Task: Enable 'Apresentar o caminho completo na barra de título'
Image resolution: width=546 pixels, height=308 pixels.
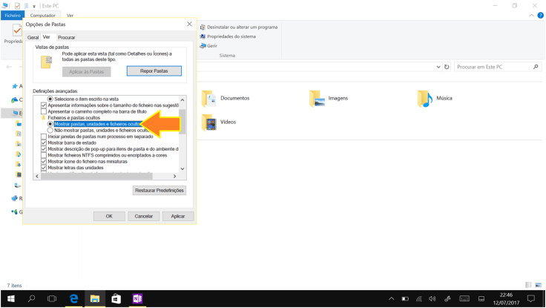Action: coord(44,111)
